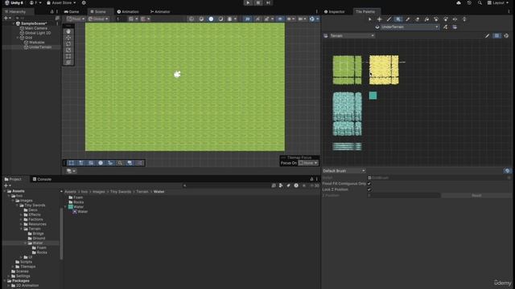Open the Unity settings gear
The image size is (515, 289).
84,2
